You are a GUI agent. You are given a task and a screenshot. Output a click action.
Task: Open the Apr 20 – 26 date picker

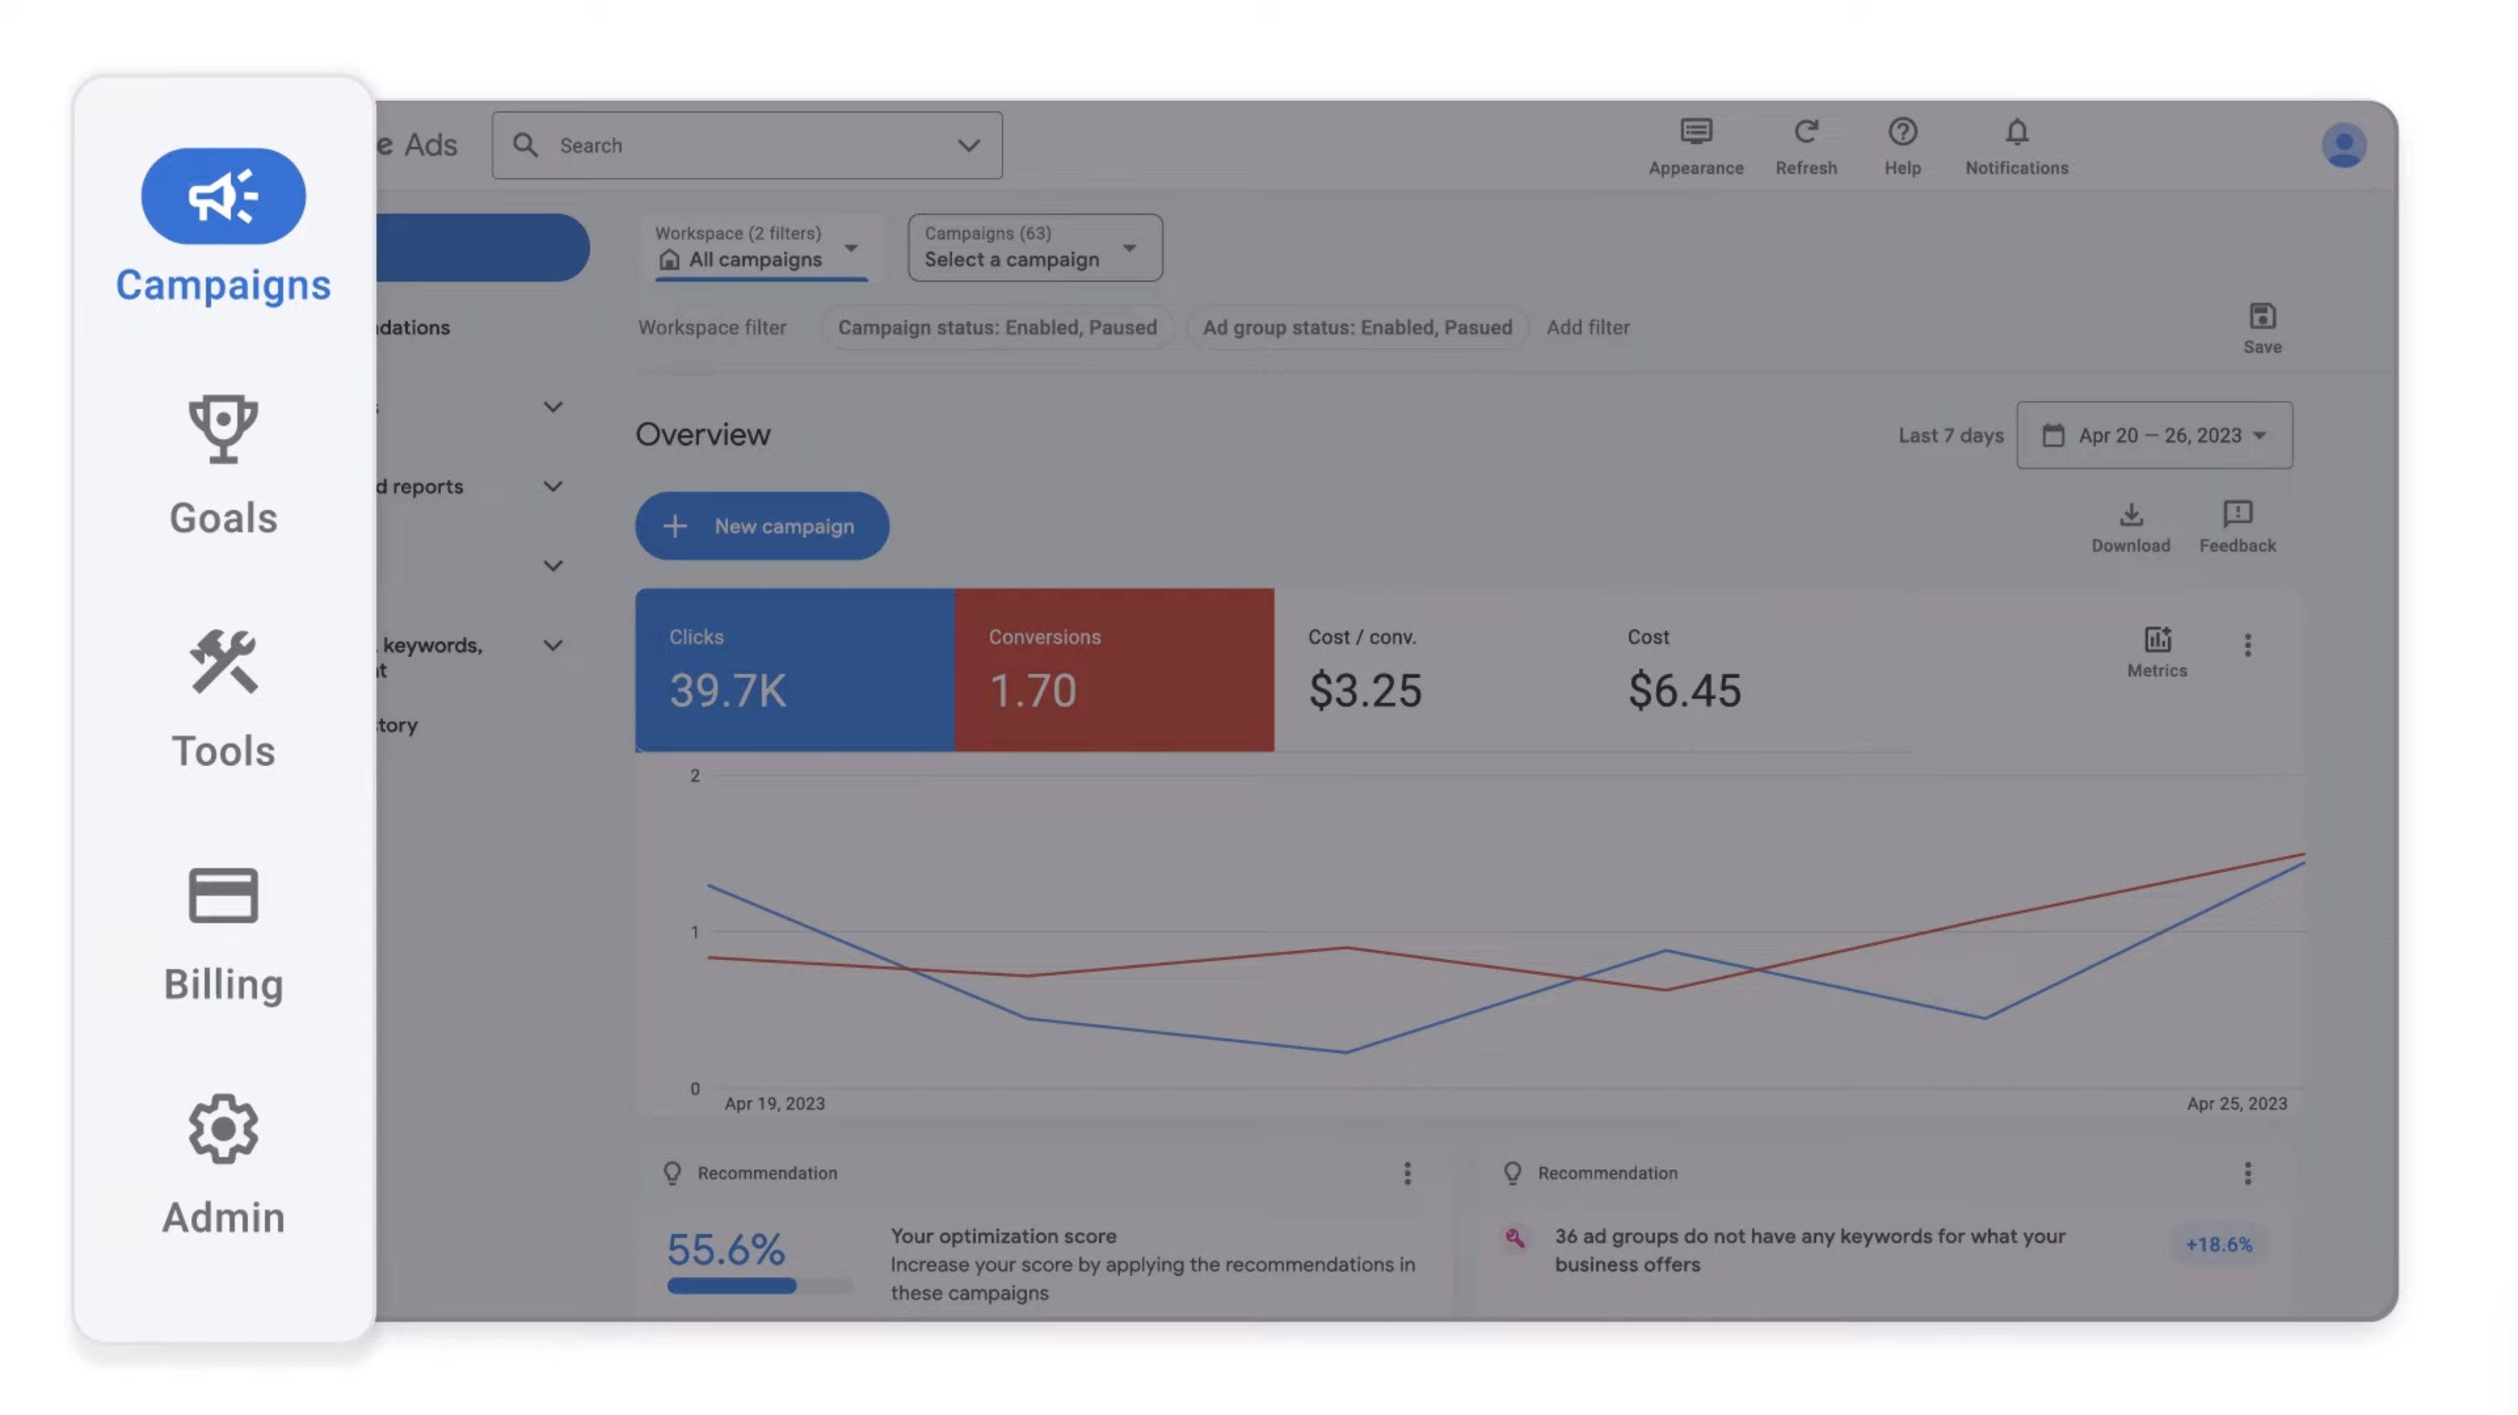(2153, 435)
